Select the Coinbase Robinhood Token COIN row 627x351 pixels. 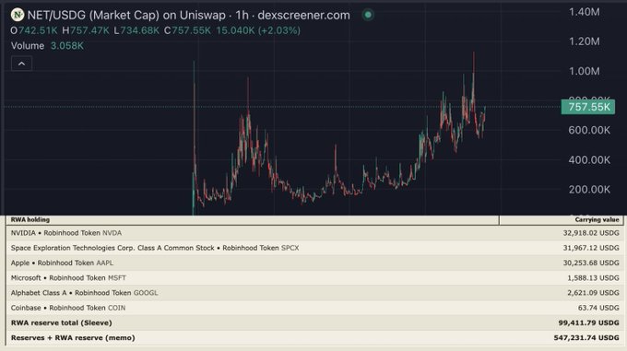(314, 308)
